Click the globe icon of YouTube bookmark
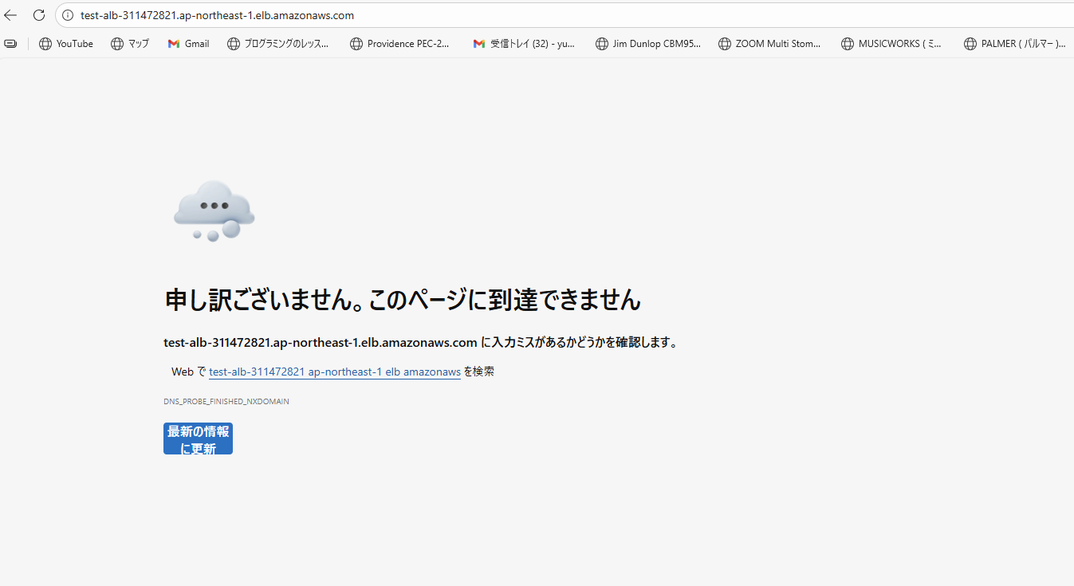 click(x=45, y=44)
